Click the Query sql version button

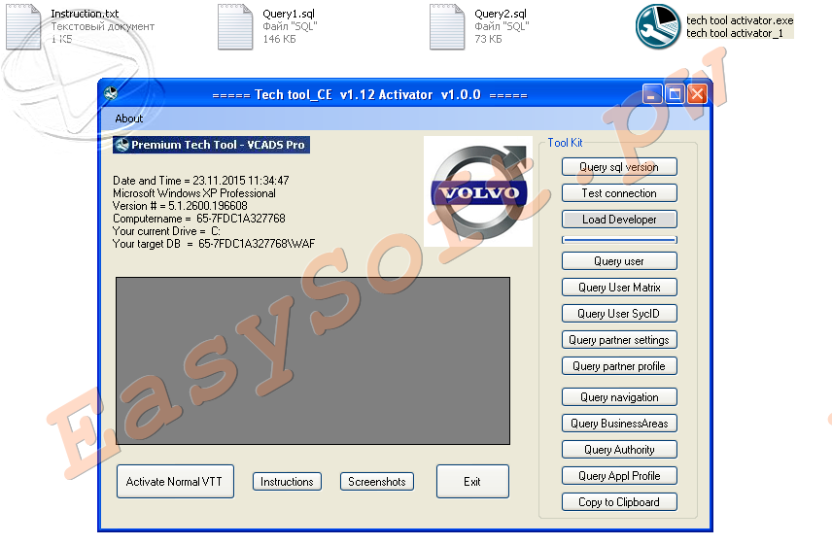(x=619, y=167)
